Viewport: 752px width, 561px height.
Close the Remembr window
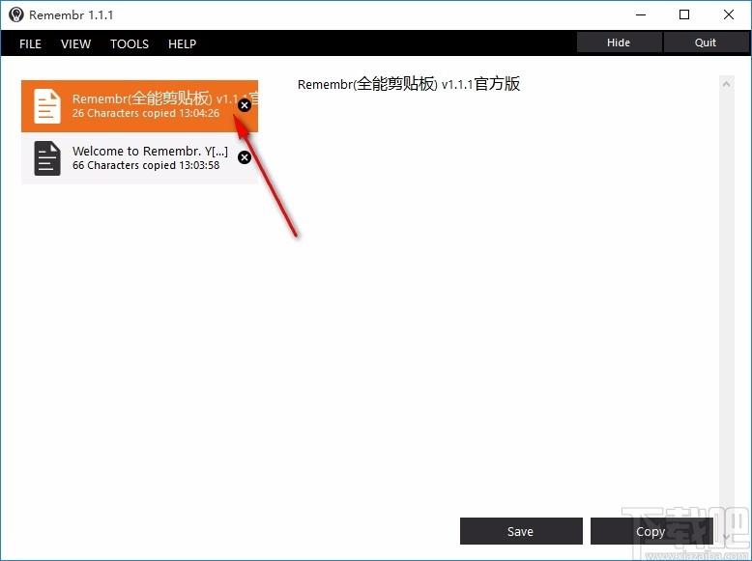729,14
